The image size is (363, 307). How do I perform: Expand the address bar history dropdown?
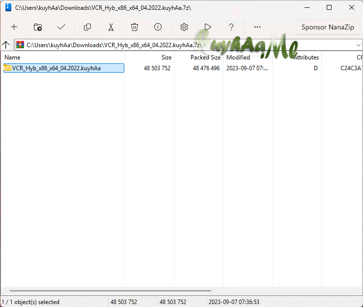(x=359, y=45)
